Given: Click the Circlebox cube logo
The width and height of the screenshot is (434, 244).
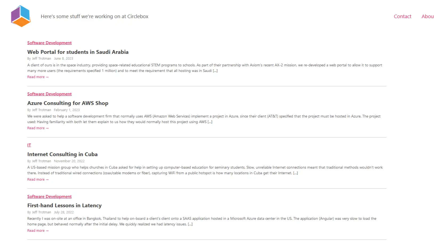Looking at the screenshot, I should pos(21,16).
